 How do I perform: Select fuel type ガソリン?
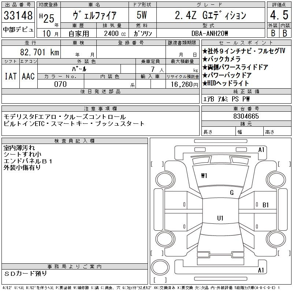click(x=143, y=33)
